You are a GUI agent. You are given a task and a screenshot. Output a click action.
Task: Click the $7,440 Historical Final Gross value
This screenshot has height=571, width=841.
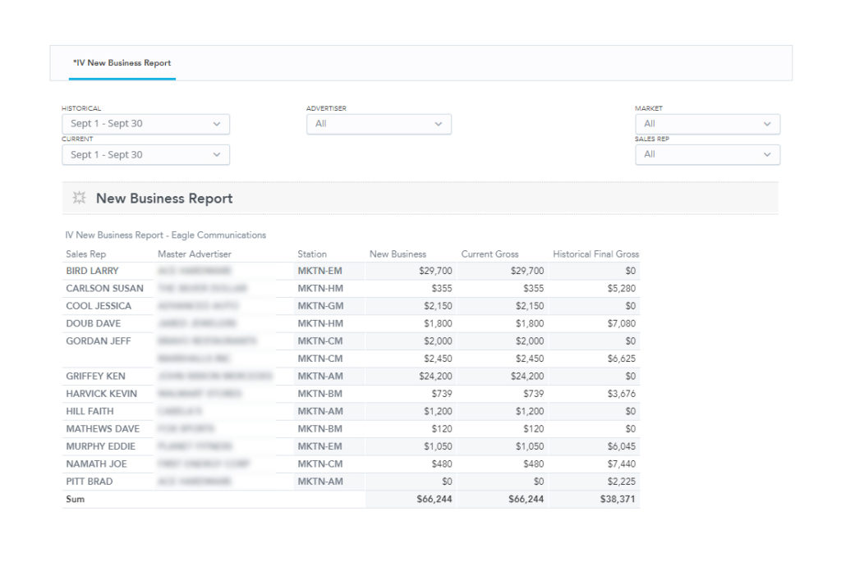point(621,464)
